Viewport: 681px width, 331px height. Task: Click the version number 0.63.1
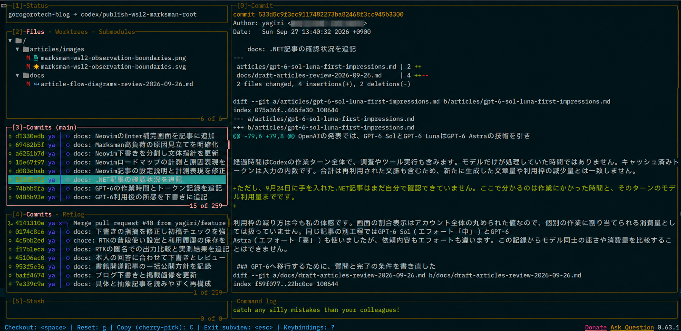668,327
